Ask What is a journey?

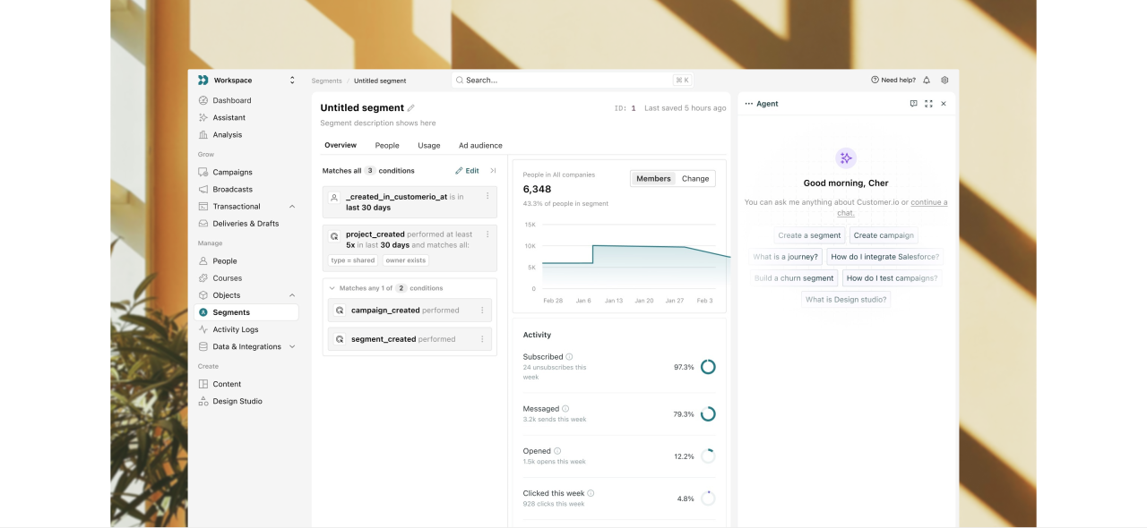pos(785,257)
